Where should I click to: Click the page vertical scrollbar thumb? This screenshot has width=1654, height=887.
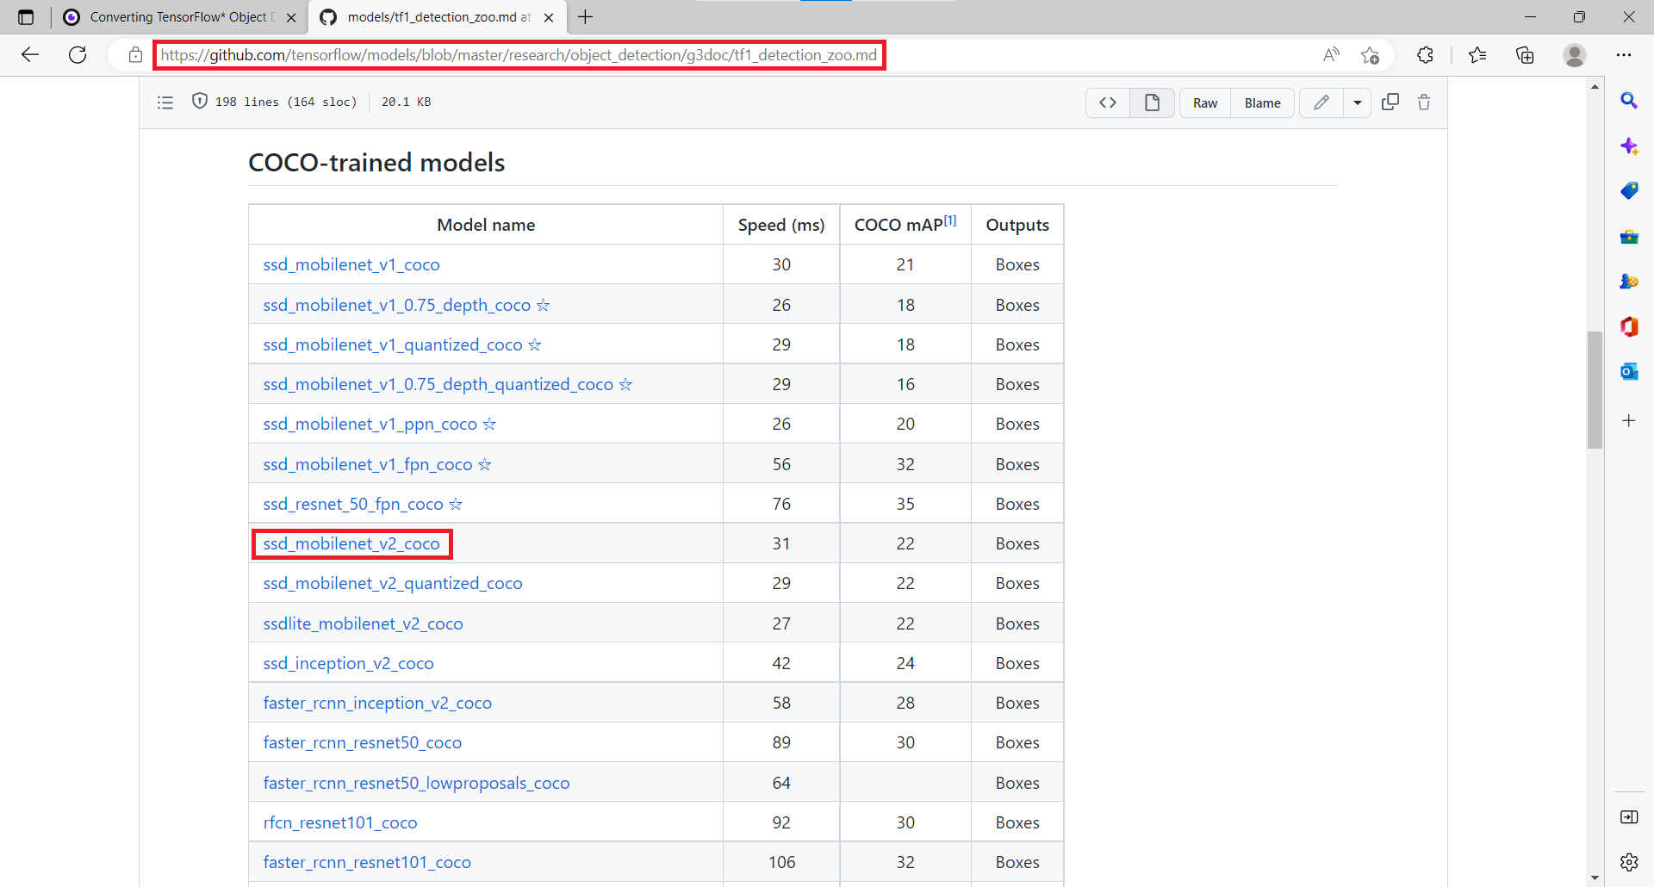pyautogui.click(x=1595, y=390)
